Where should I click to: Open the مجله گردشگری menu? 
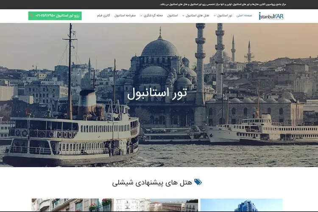click(x=153, y=16)
